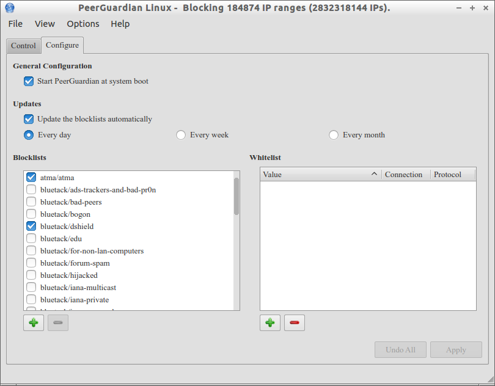Click the add blocklist green plus icon
The height and width of the screenshot is (386, 495).
click(x=34, y=322)
